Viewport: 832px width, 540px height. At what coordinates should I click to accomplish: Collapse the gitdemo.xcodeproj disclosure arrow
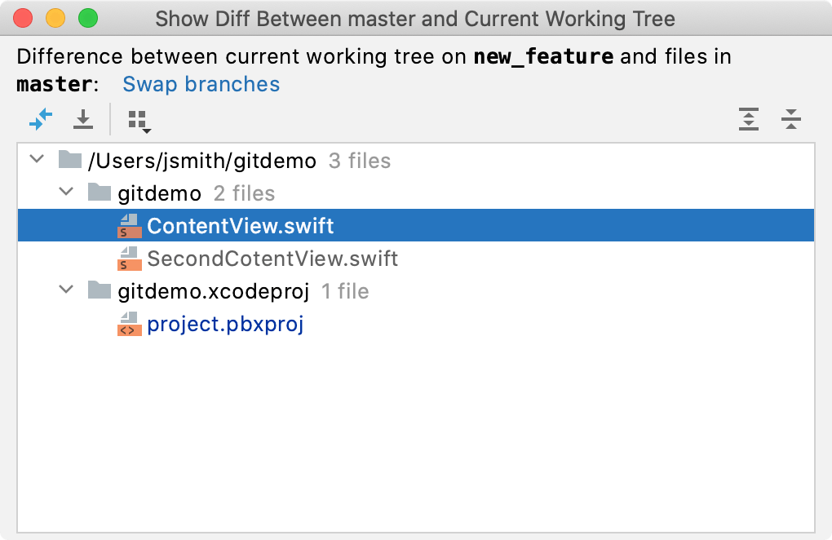[x=65, y=291]
